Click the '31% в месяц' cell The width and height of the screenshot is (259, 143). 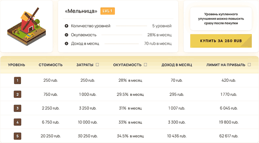tap(130, 108)
